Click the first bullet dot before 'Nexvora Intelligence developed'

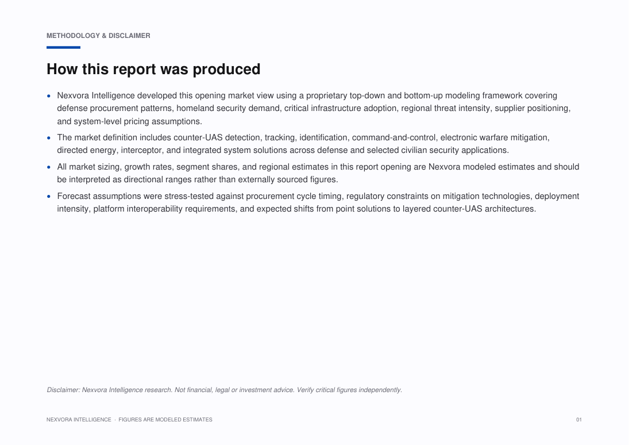pyautogui.click(x=49, y=96)
